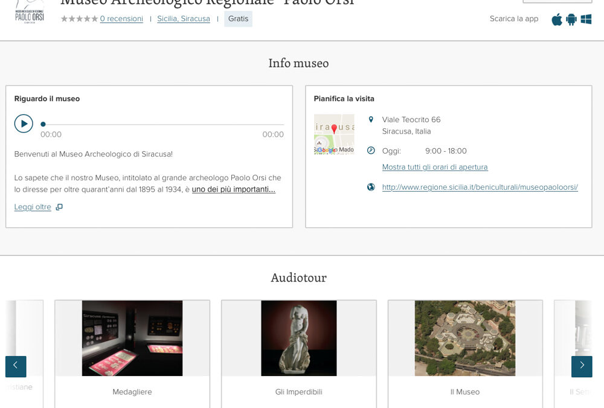Click the Scarica la app label

pyautogui.click(x=514, y=19)
